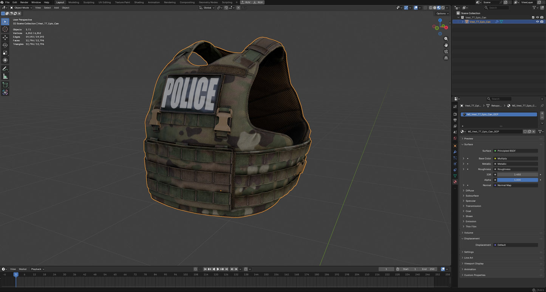
Task: Open the Object properties tab
Action: click(455, 146)
